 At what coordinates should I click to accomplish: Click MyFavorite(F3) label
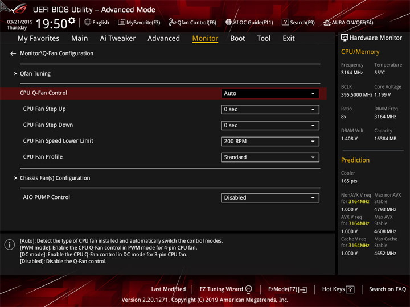143,22
